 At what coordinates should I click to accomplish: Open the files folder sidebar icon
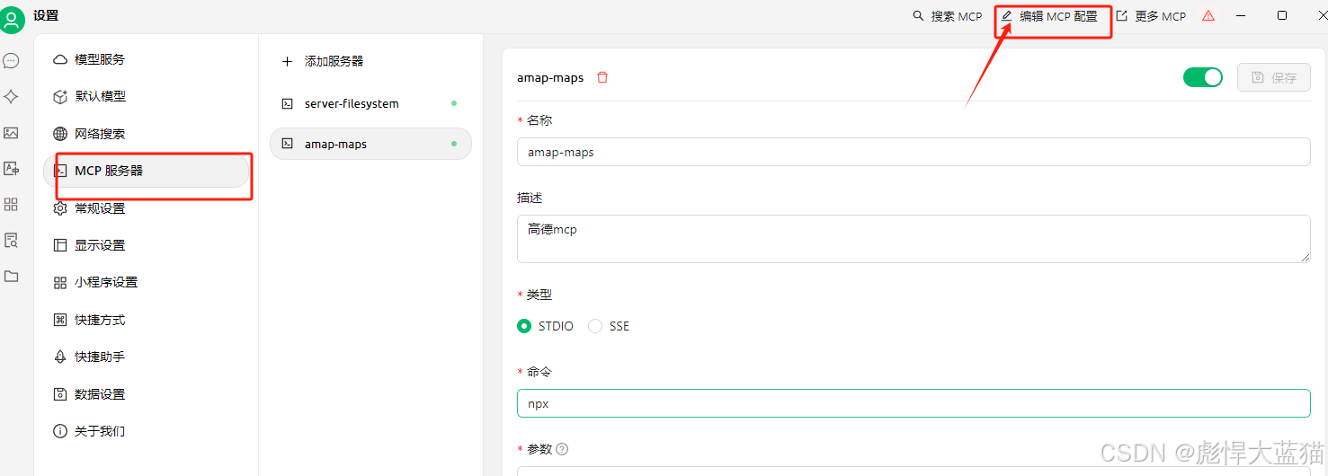[11, 276]
